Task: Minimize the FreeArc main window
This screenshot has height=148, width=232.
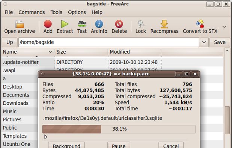Action: (210, 4)
